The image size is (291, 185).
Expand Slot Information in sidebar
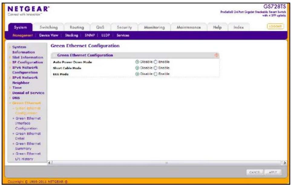(28, 57)
